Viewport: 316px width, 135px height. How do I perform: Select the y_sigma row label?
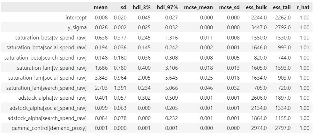(77, 28)
